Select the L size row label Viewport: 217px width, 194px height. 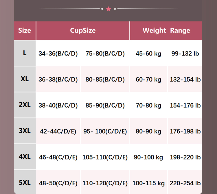[25, 53]
